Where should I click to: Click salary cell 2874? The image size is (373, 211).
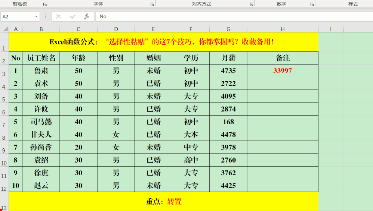click(228, 109)
